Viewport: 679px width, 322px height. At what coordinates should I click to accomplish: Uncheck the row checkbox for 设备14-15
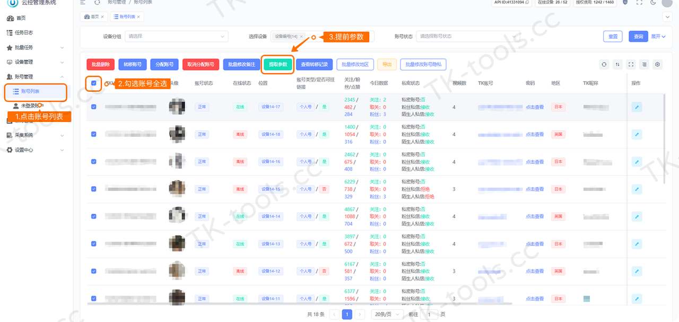coord(94,189)
